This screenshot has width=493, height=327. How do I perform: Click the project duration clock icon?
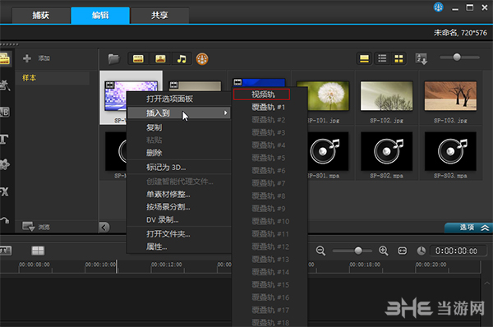tap(422, 251)
